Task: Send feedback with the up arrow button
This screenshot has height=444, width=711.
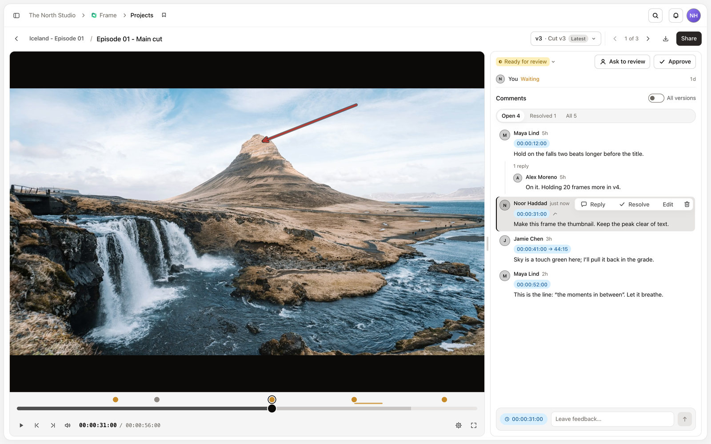Action: 685,419
